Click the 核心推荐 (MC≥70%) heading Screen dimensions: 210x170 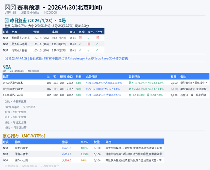point(24,136)
